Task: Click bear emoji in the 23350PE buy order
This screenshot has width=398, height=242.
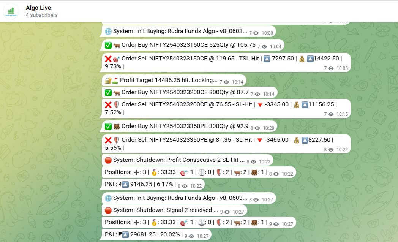Action: (117, 127)
